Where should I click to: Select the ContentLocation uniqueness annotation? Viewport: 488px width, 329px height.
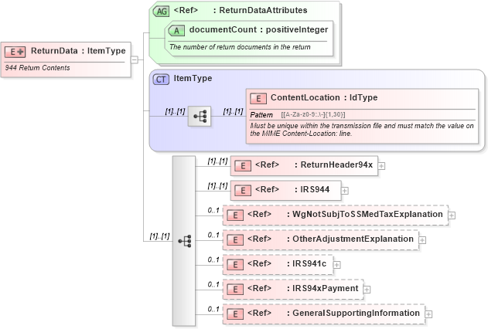point(362,130)
